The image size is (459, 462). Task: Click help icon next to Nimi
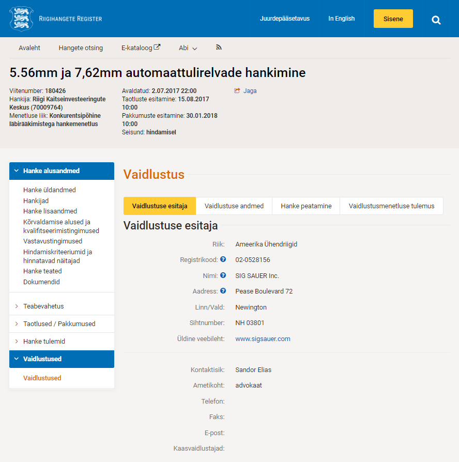click(x=223, y=275)
